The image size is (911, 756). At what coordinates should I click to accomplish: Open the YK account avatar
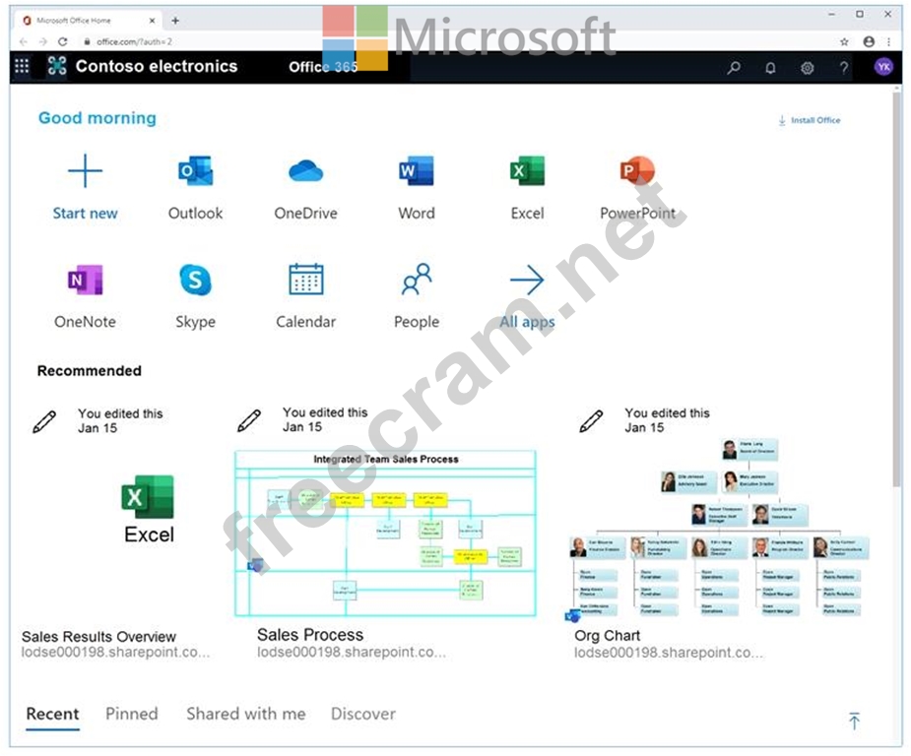[x=883, y=67]
